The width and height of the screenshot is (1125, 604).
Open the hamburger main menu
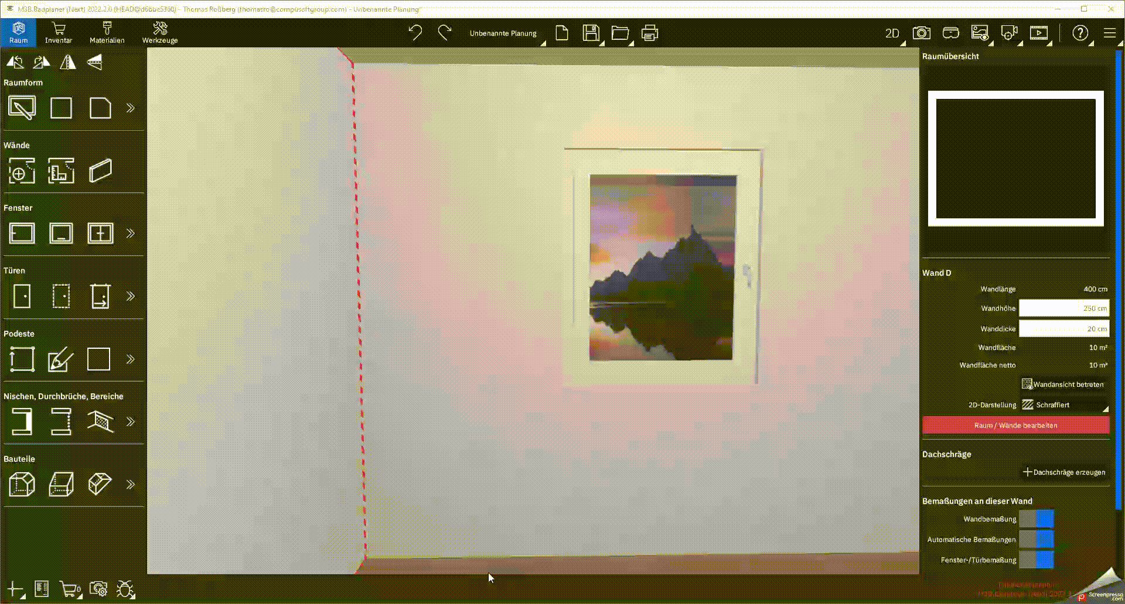click(1110, 33)
